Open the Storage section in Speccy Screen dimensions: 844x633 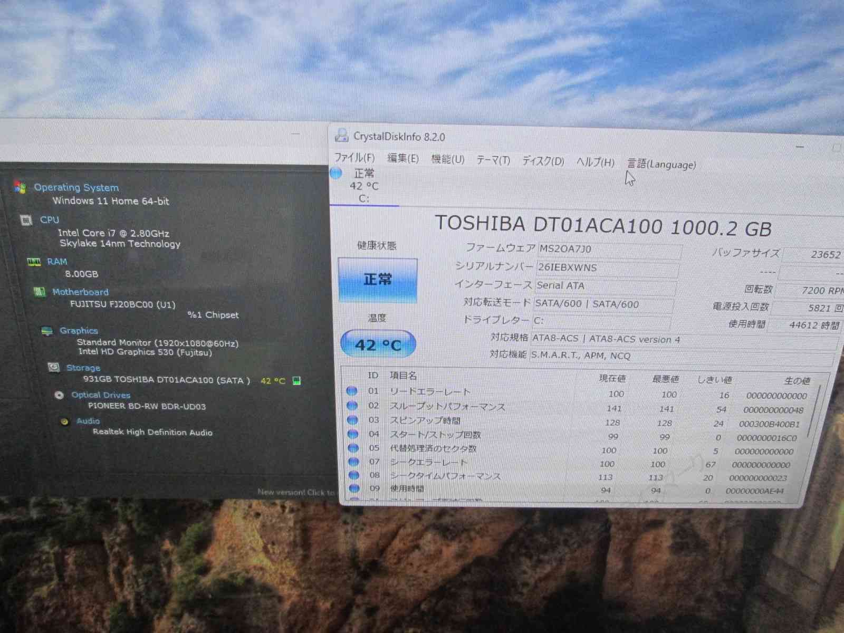tap(83, 368)
